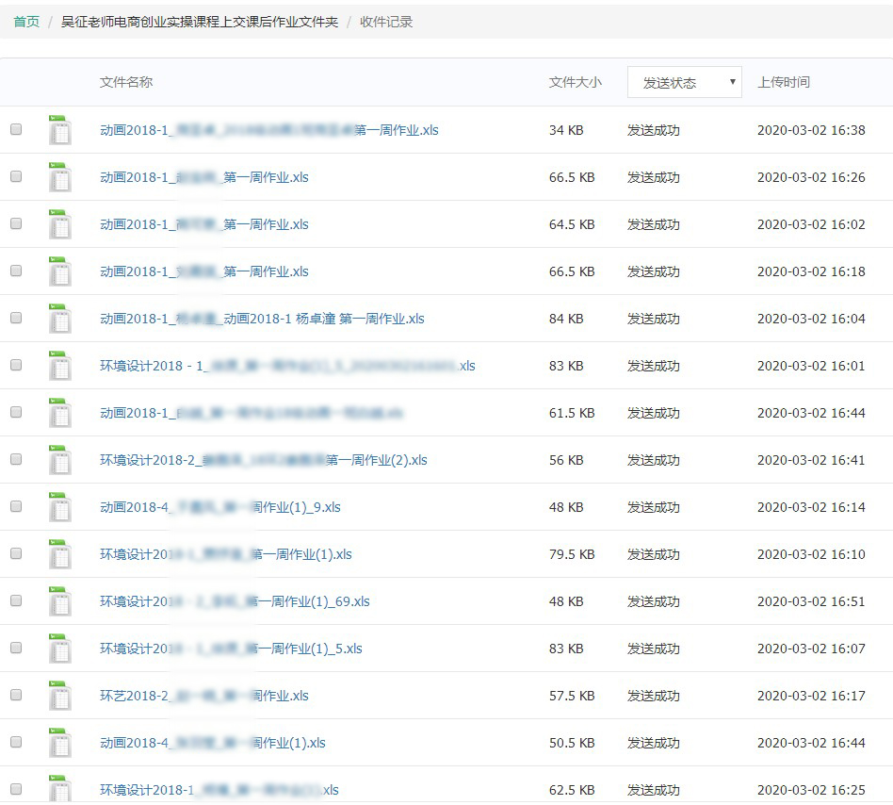
Task: Open the 发送状态 filter dropdown
Action: point(684,83)
